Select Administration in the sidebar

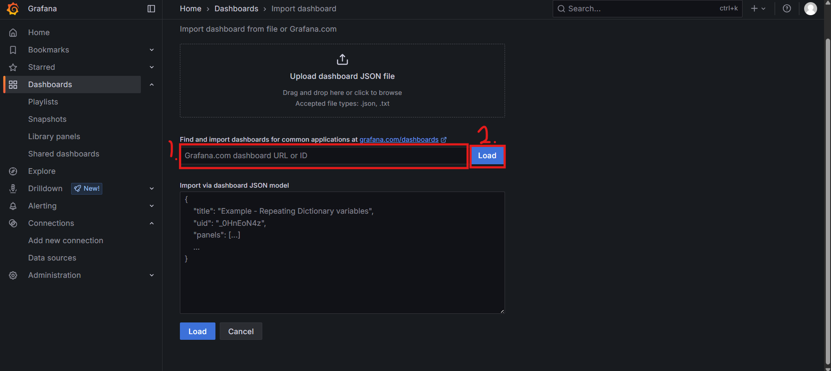[55, 275]
